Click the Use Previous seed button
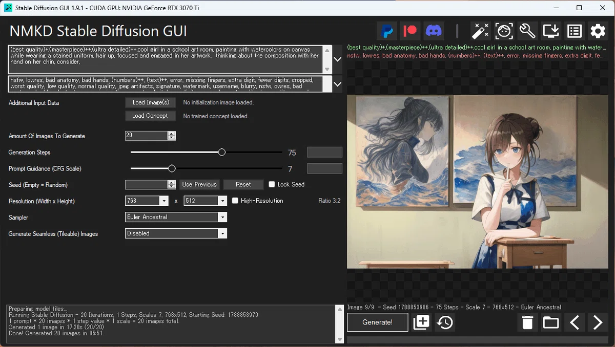The width and height of the screenshot is (615, 347). (x=199, y=184)
